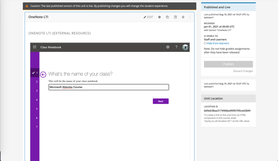The width and height of the screenshot is (278, 161).
Task: Click What's the name of your class heading
Action: pyautogui.click(x=80, y=74)
